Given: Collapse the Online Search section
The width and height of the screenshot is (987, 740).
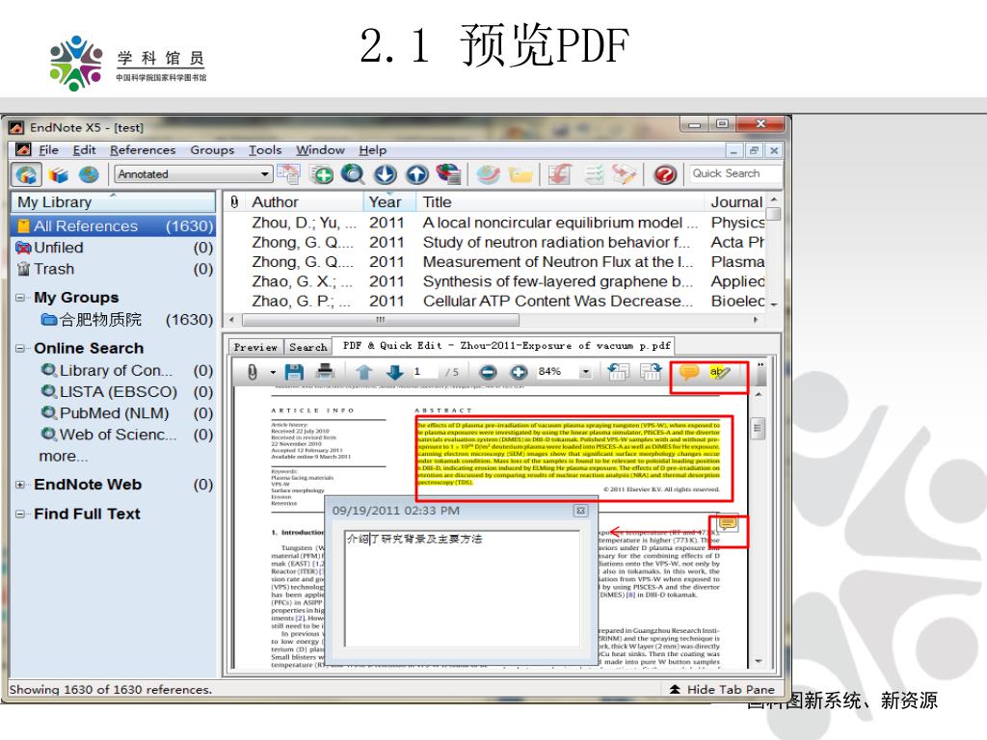Looking at the screenshot, I should click(x=20, y=348).
